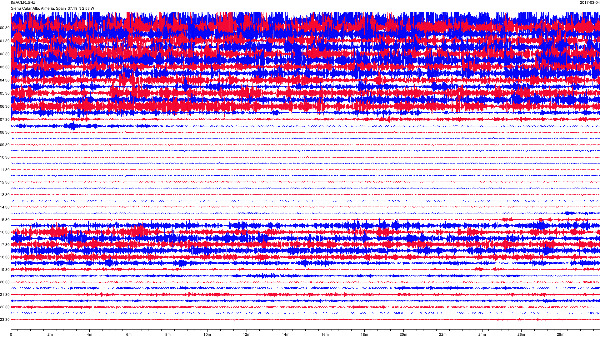Select the 22:30 time row label
The height and width of the screenshot is (337, 600).
point(5,307)
